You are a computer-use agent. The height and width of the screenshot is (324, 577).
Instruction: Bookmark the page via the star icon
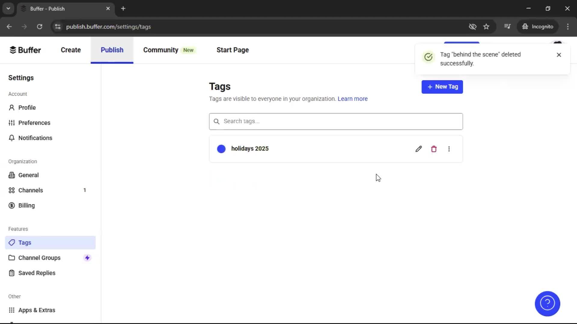[486, 26]
